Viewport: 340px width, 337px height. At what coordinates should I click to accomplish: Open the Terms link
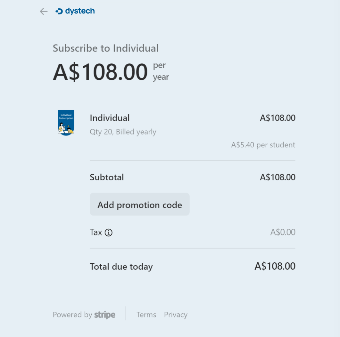146,315
